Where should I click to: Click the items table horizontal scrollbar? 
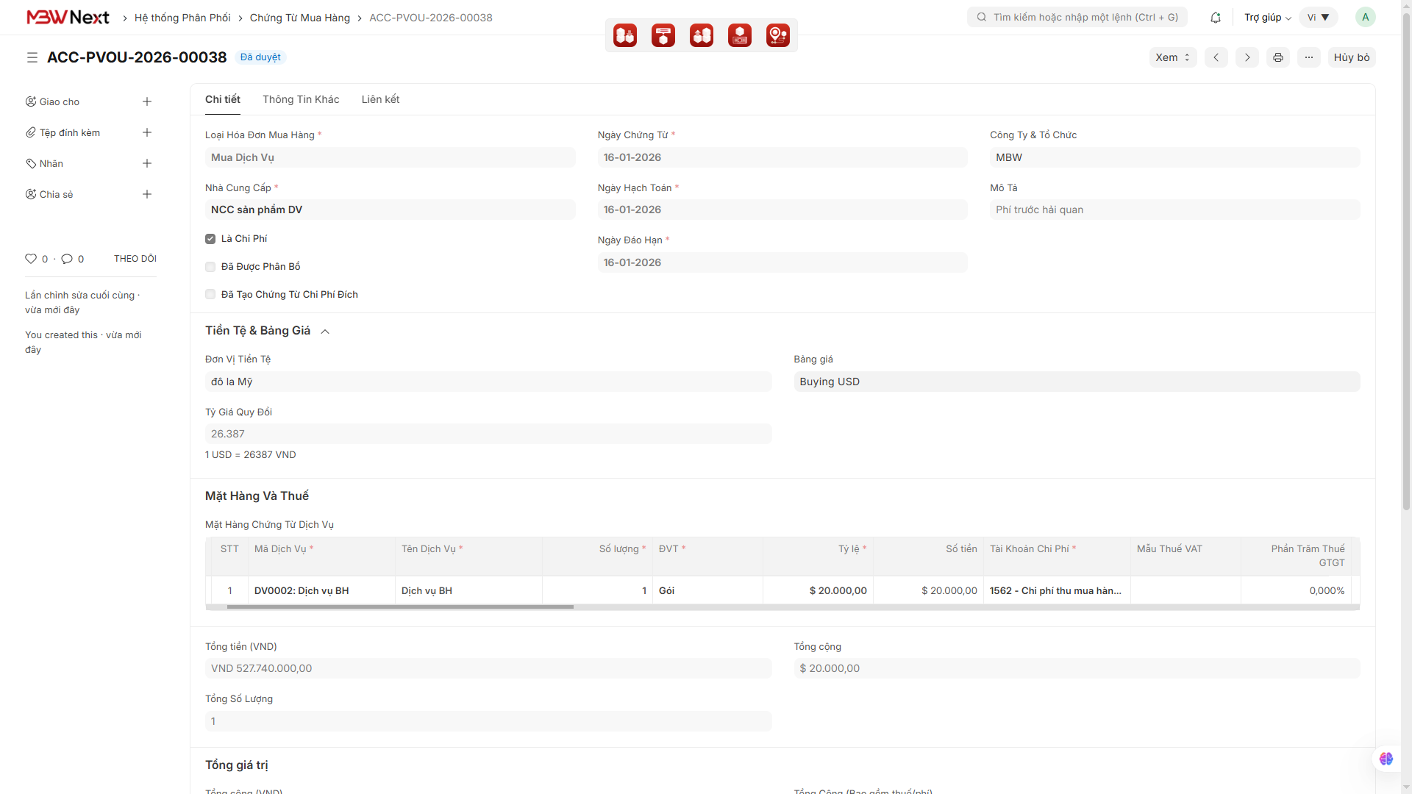point(400,607)
